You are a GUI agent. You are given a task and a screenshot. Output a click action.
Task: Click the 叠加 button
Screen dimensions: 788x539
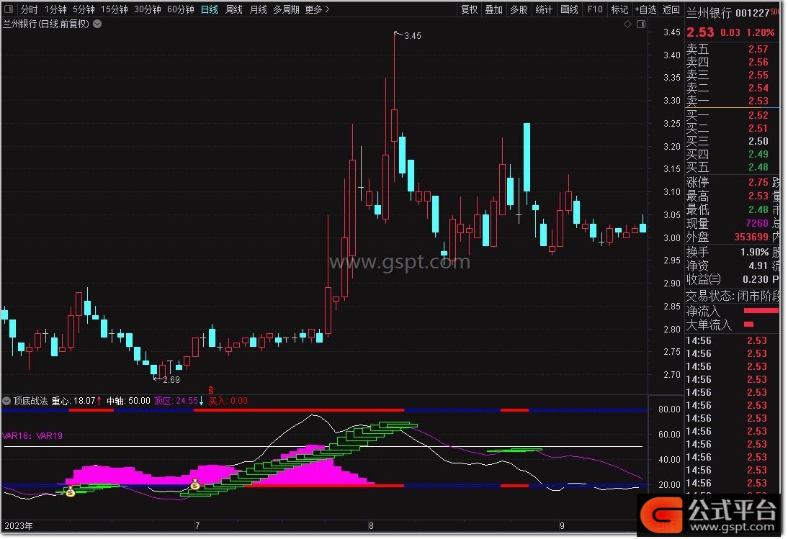pos(493,9)
